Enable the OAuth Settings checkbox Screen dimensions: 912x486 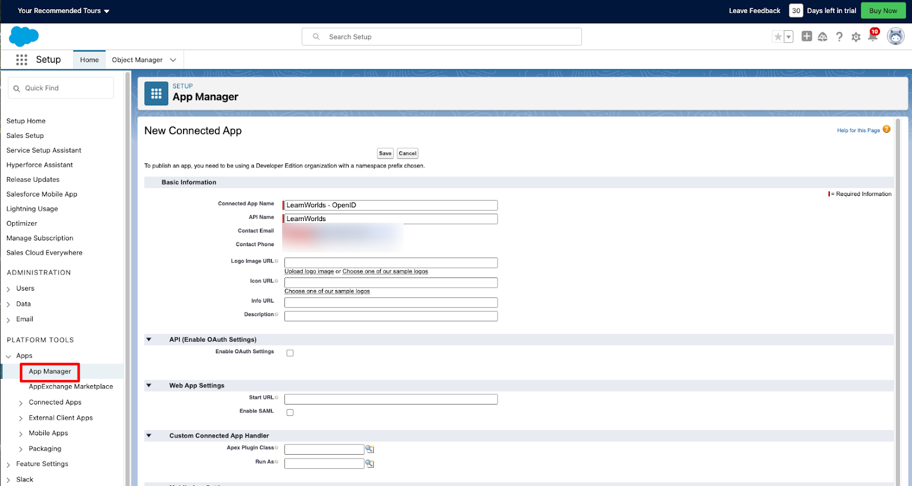[290, 353]
